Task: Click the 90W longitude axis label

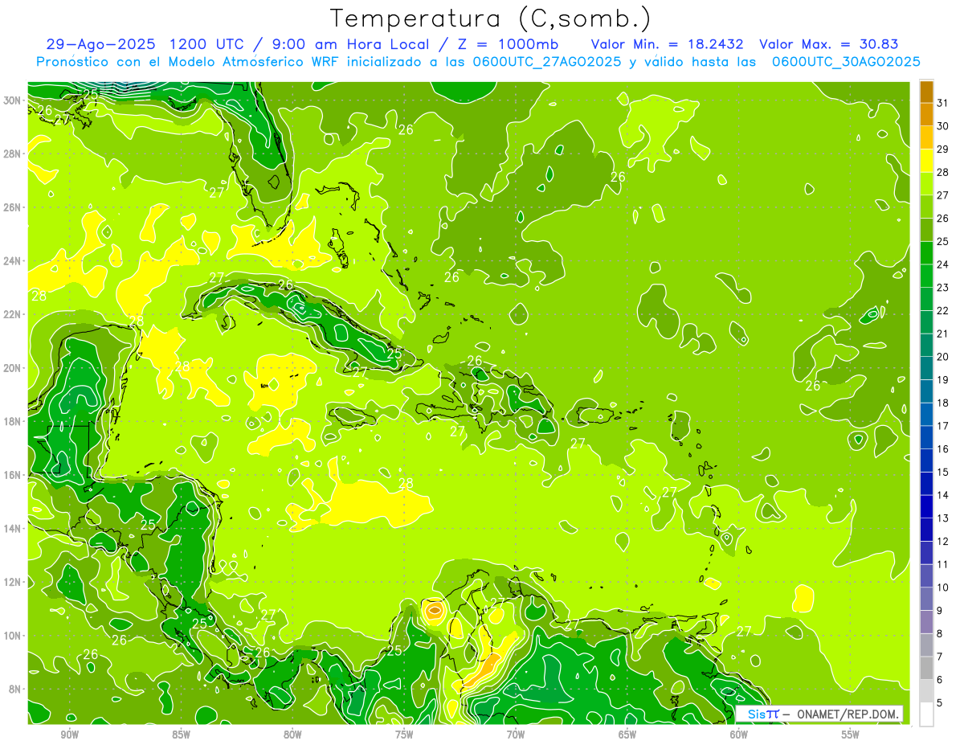Action: (x=70, y=735)
